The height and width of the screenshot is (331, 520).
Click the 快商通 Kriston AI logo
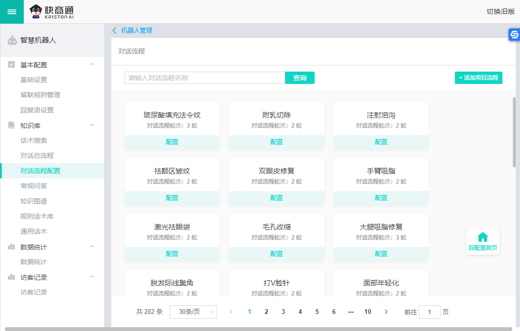pyautogui.click(x=52, y=12)
